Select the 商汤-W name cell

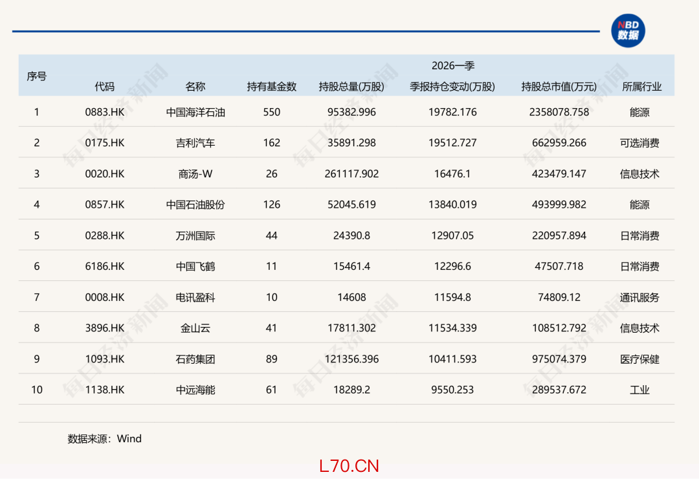click(x=195, y=174)
